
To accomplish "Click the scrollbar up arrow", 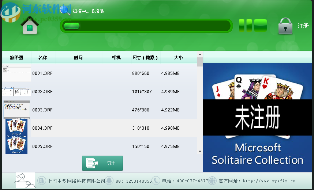I will (x=200, y=54).
